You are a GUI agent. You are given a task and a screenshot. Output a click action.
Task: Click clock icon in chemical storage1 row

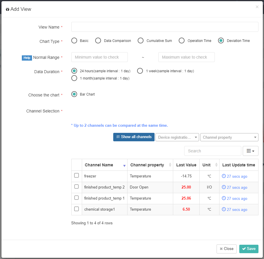click(224, 209)
